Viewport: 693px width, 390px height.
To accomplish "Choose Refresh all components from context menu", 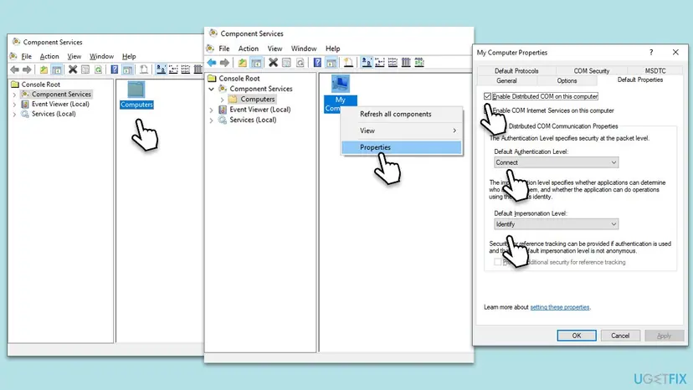I will [x=401, y=114].
